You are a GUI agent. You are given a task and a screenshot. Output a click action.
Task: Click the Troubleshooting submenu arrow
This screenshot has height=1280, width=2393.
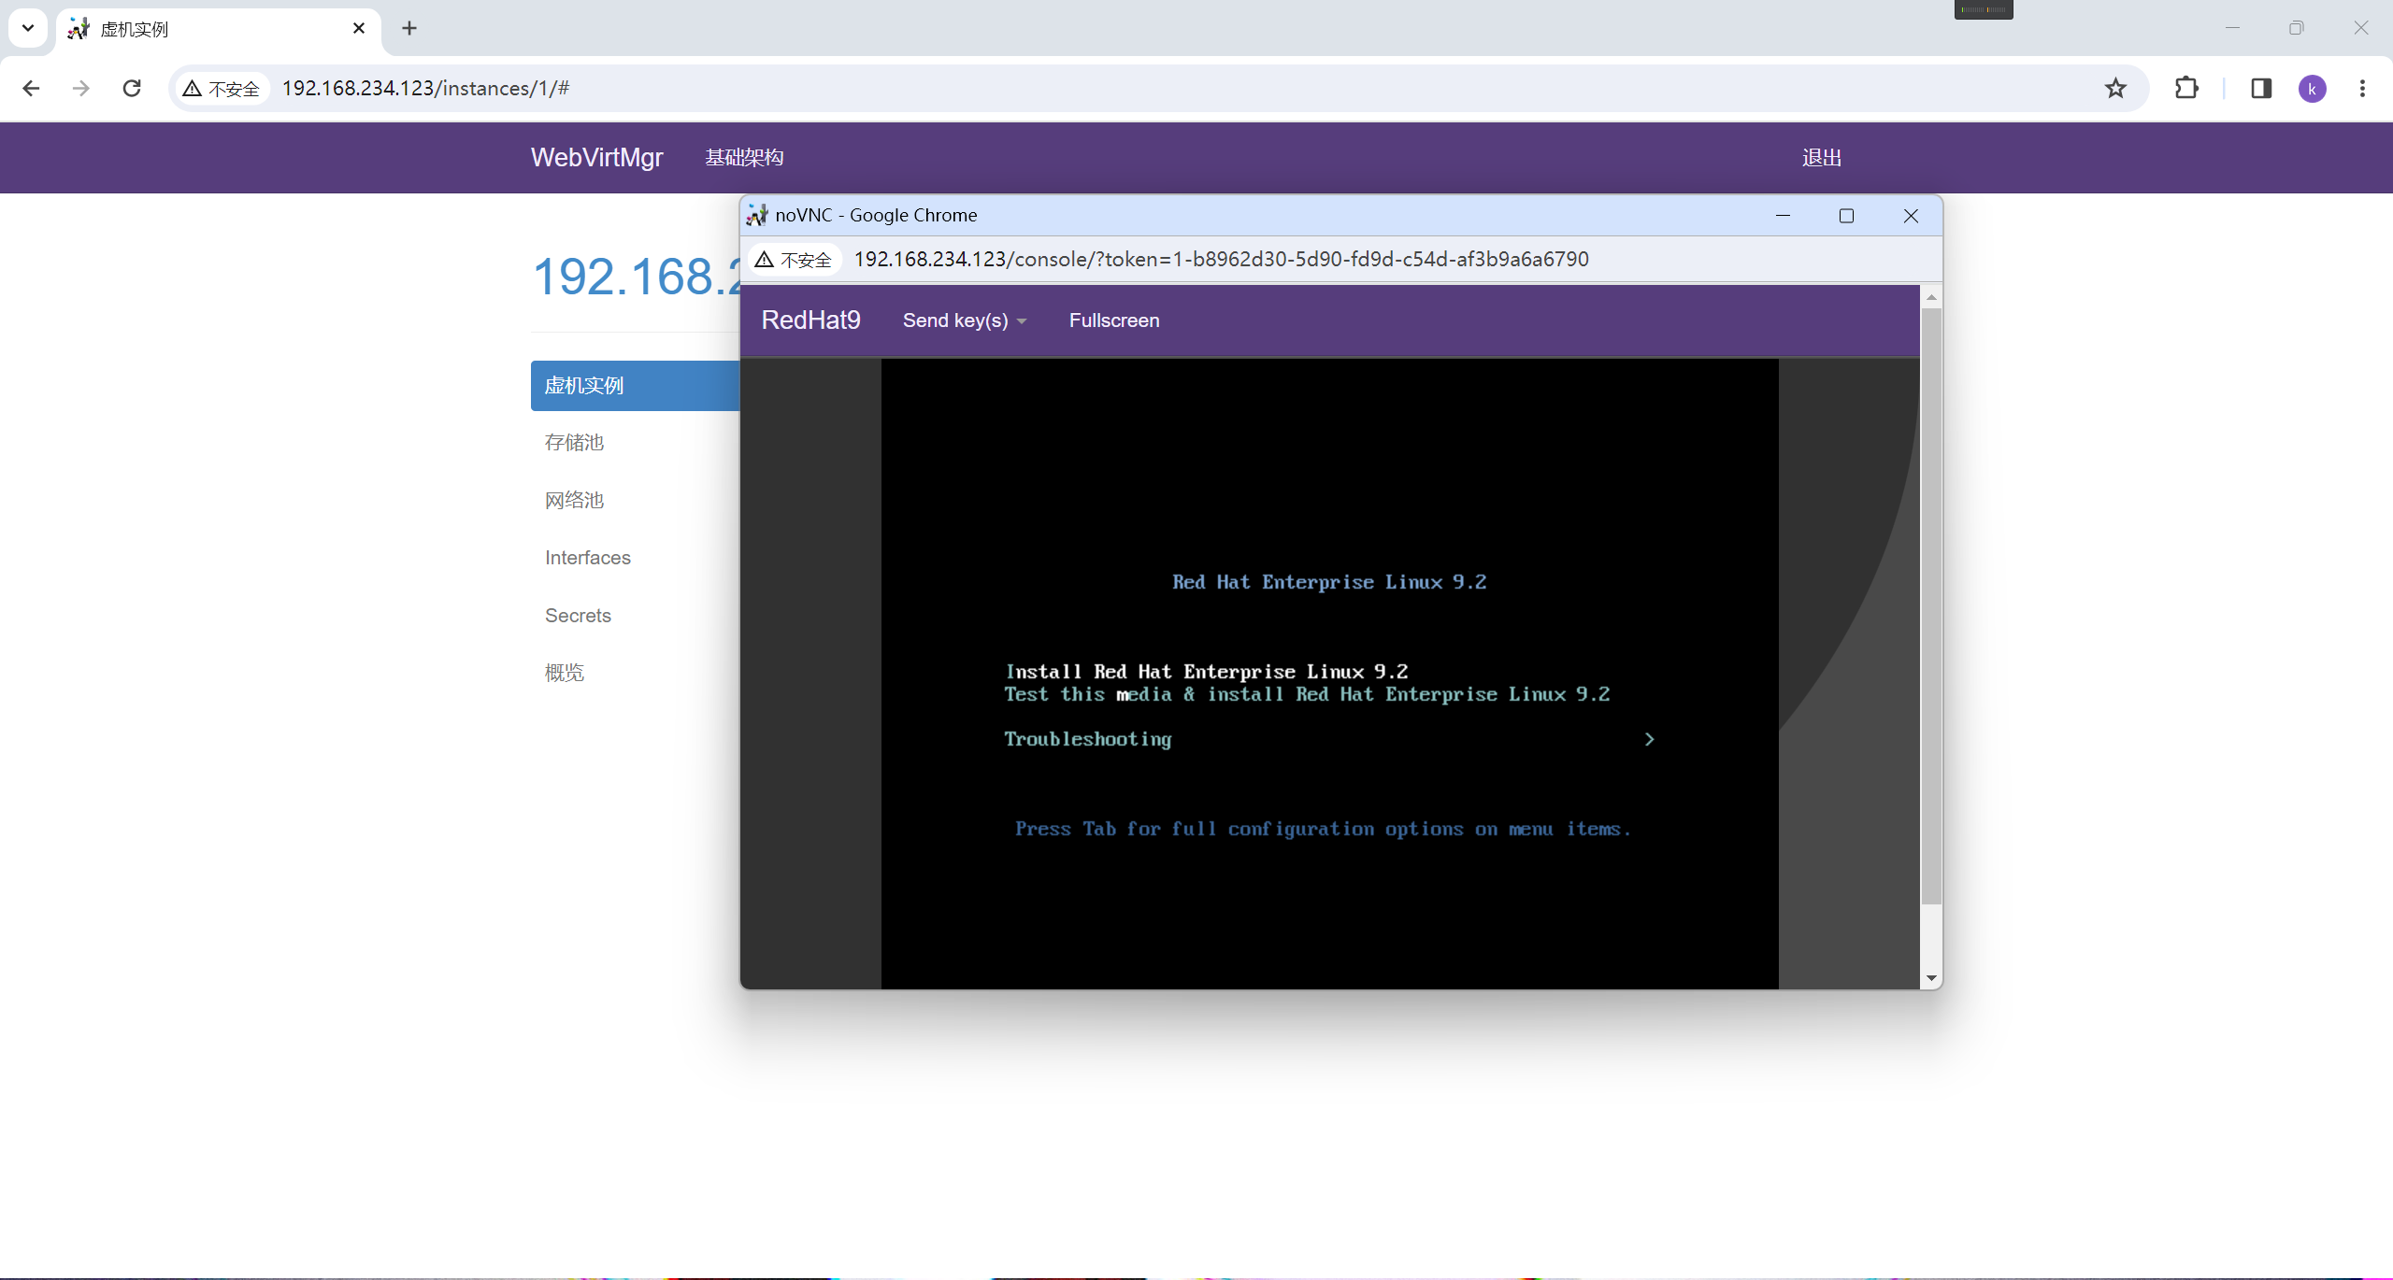tap(1649, 739)
